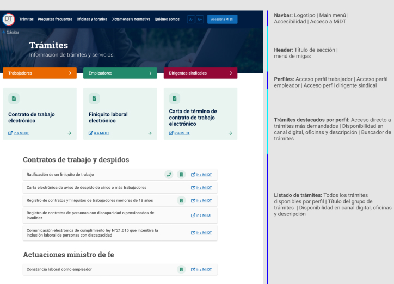Click Ir a Mi DT in Finiquito laboral card
394x284 pixels.
pyautogui.click(x=99, y=133)
